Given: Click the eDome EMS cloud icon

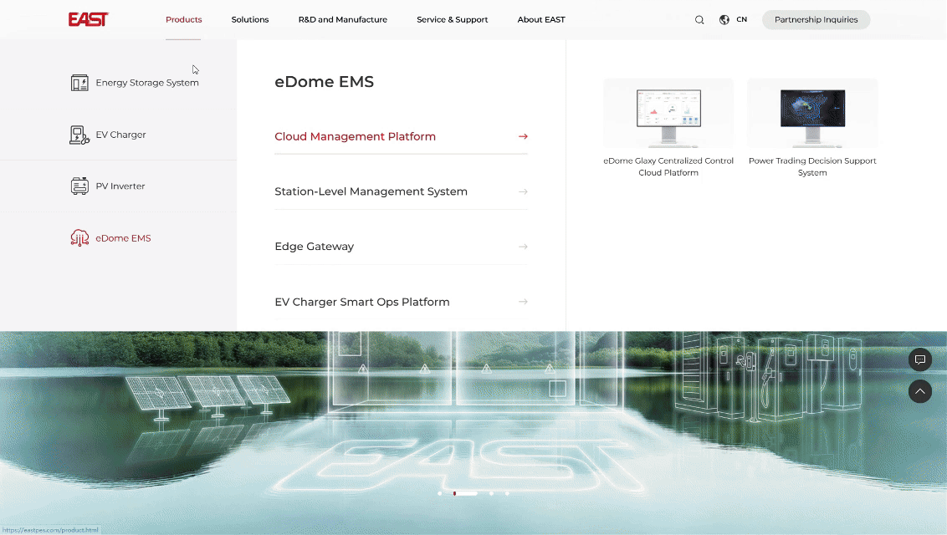Looking at the screenshot, I should (x=79, y=237).
